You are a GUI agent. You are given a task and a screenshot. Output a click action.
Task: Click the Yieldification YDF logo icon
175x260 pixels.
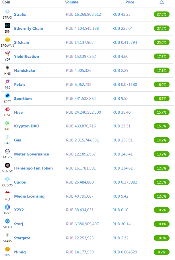coord(7,53)
